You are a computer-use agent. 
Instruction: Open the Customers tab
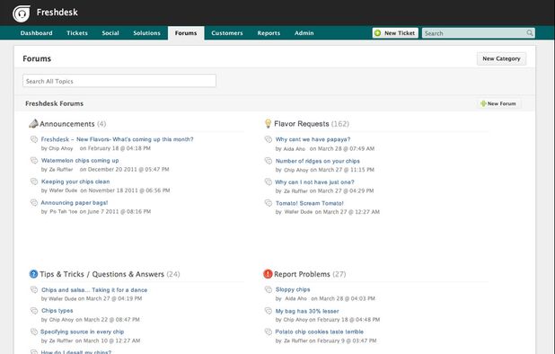coord(227,33)
